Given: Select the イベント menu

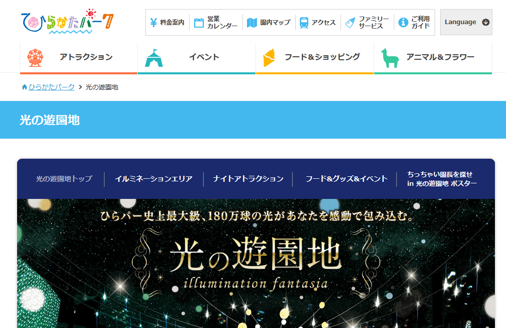Looking at the screenshot, I should (x=197, y=58).
